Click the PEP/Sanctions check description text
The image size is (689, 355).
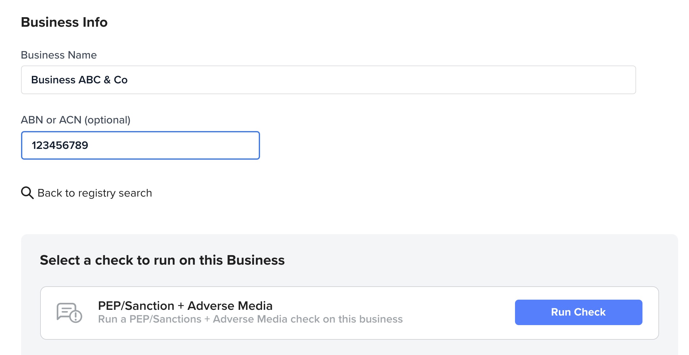250,319
